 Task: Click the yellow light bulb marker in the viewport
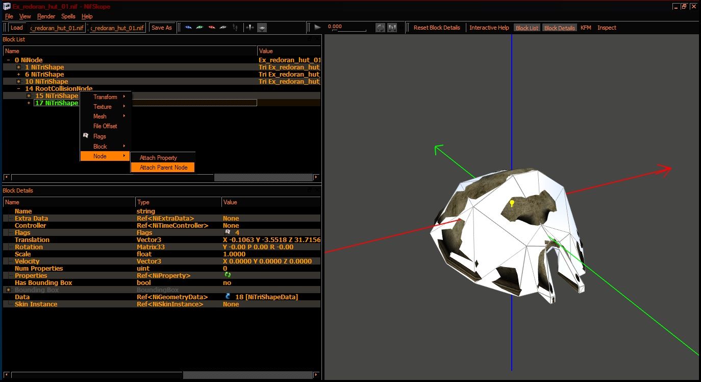click(x=512, y=203)
